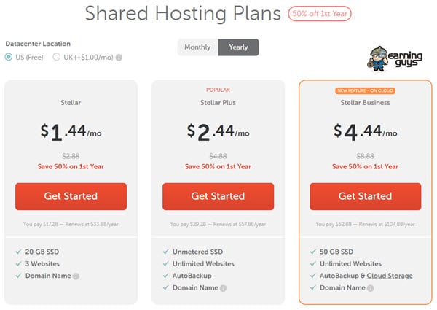The width and height of the screenshot is (437, 310).
Task: Open the Cloud Storage link
Action: (390, 276)
